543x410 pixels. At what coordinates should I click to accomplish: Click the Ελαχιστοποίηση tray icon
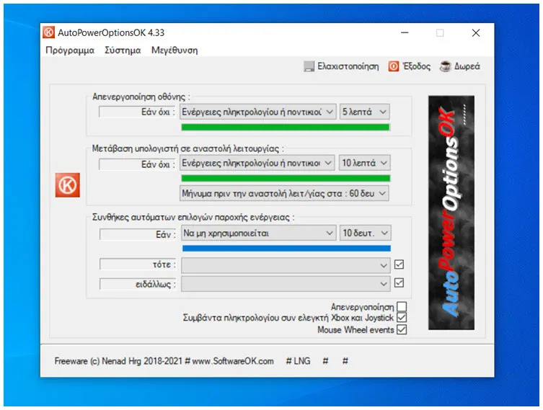click(309, 66)
